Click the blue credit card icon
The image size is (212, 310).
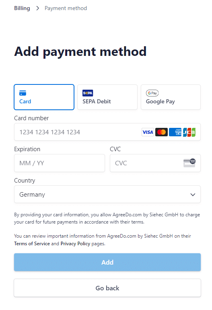click(23, 93)
